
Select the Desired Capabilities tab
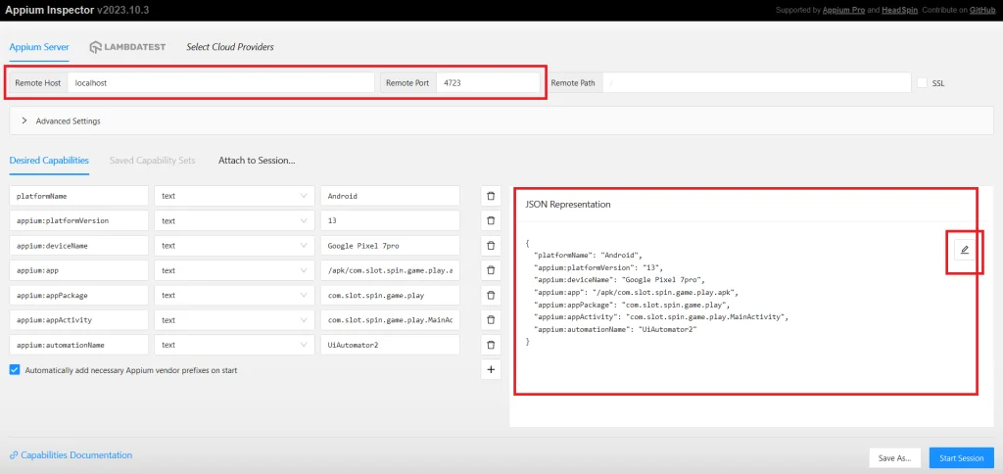49,161
